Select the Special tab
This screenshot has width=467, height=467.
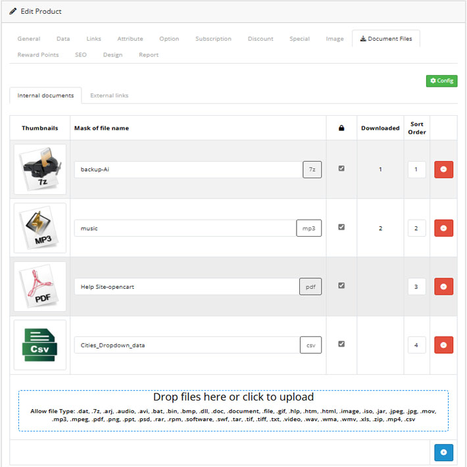[299, 39]
